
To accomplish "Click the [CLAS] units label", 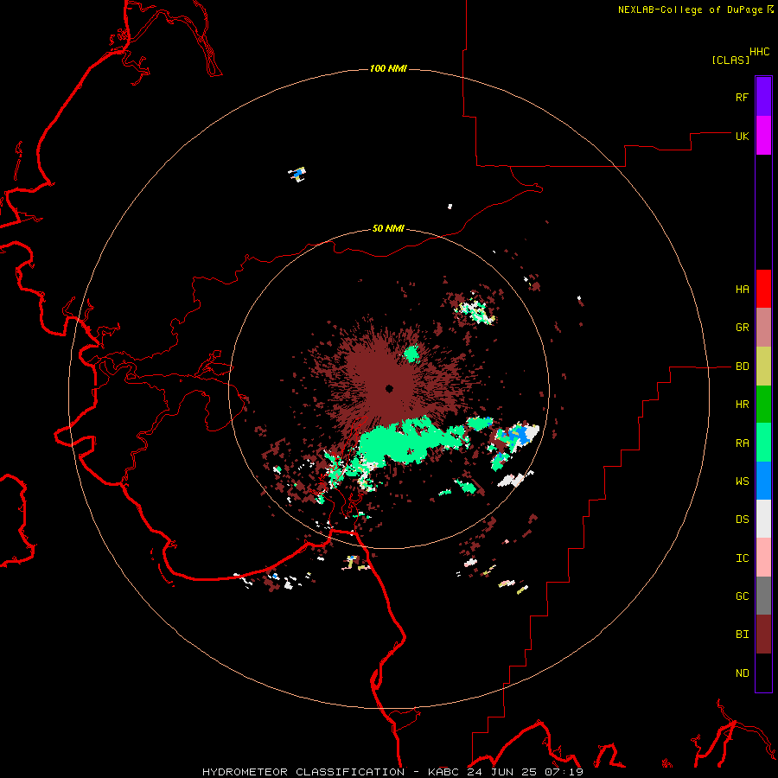I will click(730, 60).
